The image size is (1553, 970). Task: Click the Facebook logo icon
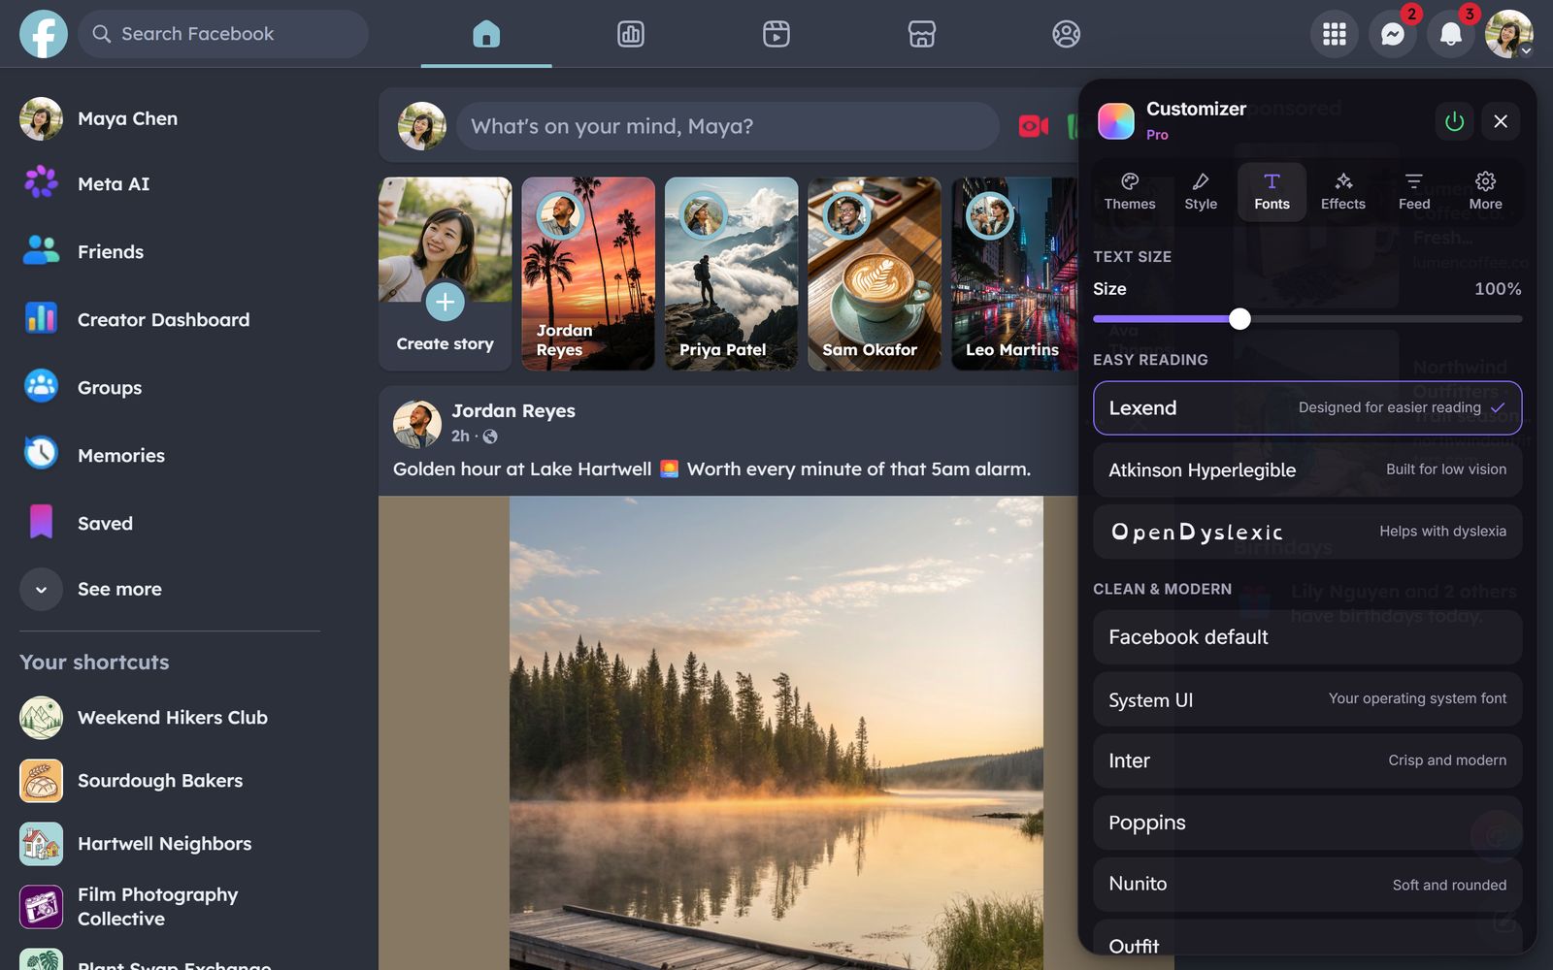click(44, 34)
